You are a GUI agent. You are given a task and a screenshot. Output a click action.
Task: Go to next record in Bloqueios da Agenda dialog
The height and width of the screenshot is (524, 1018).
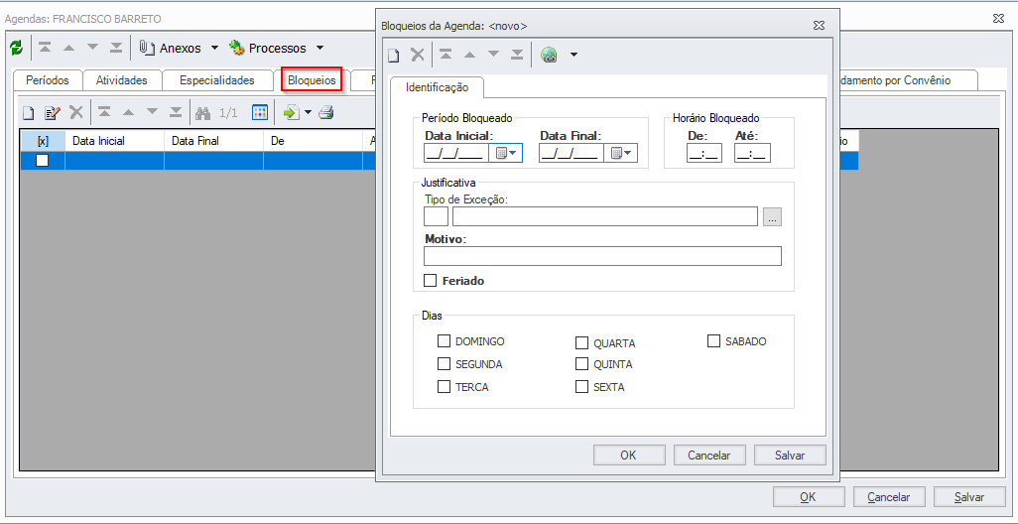click(493, 55)
